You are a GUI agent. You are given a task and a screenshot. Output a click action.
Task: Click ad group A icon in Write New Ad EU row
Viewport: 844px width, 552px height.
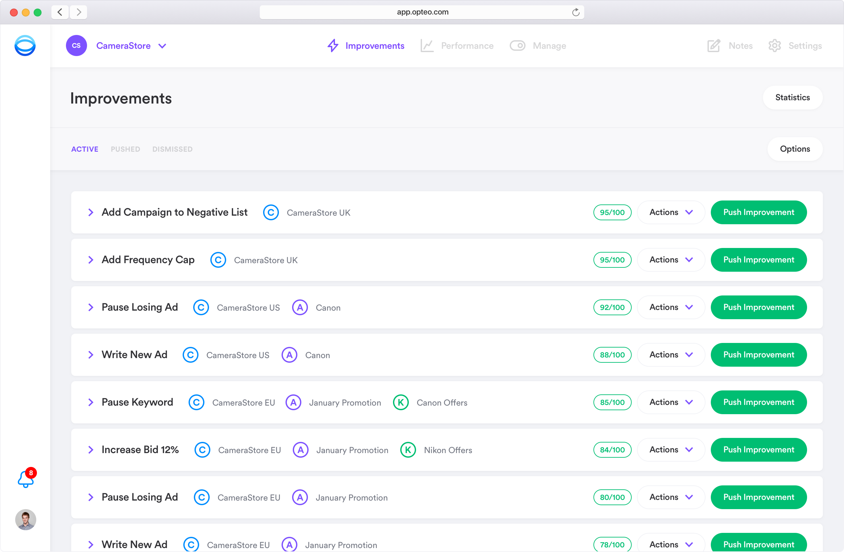(x=289, y=544)
